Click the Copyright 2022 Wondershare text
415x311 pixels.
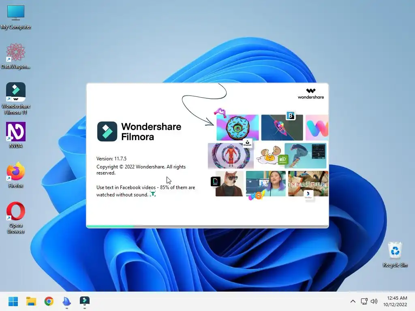tap(141, 170)
